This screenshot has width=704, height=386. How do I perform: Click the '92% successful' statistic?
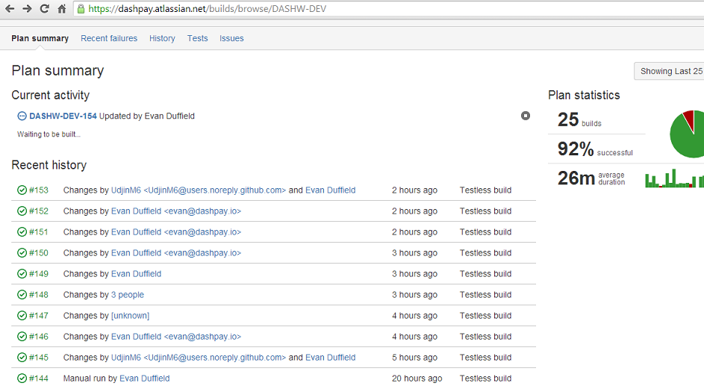[x=595, y=149]
